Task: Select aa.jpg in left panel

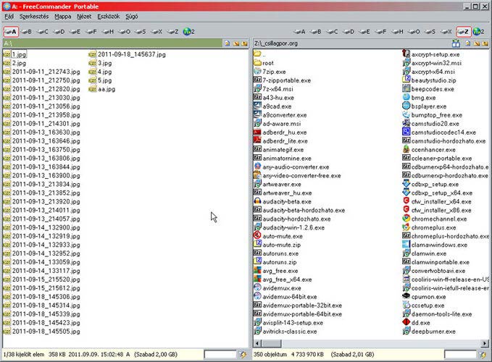Action: click(x=106, y=89)
